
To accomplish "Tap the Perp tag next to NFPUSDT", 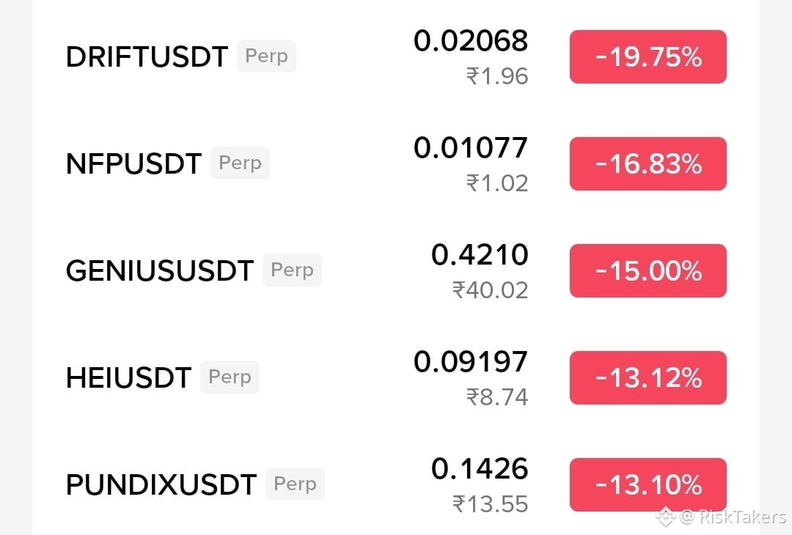I will [x=240, y=163].
